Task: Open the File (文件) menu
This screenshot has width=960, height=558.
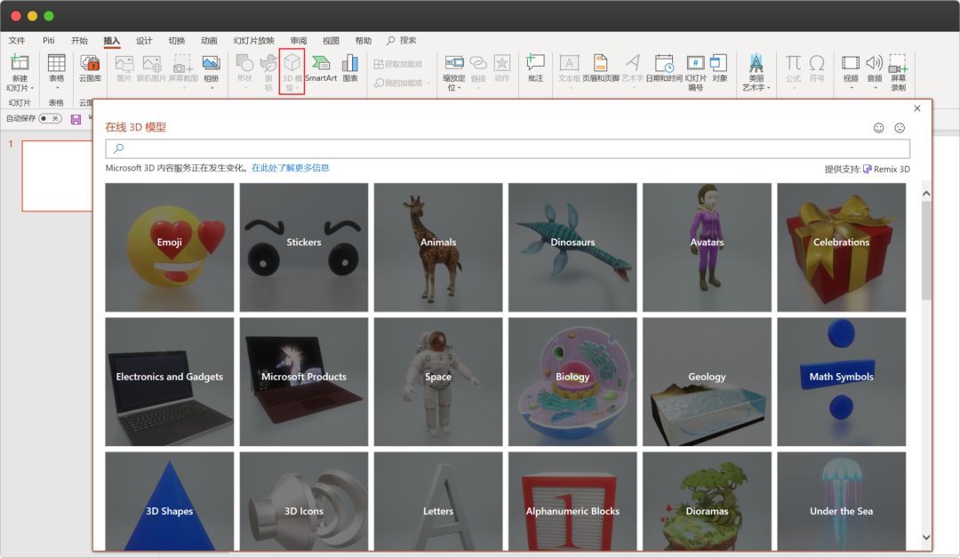Action: pos(17,41)
